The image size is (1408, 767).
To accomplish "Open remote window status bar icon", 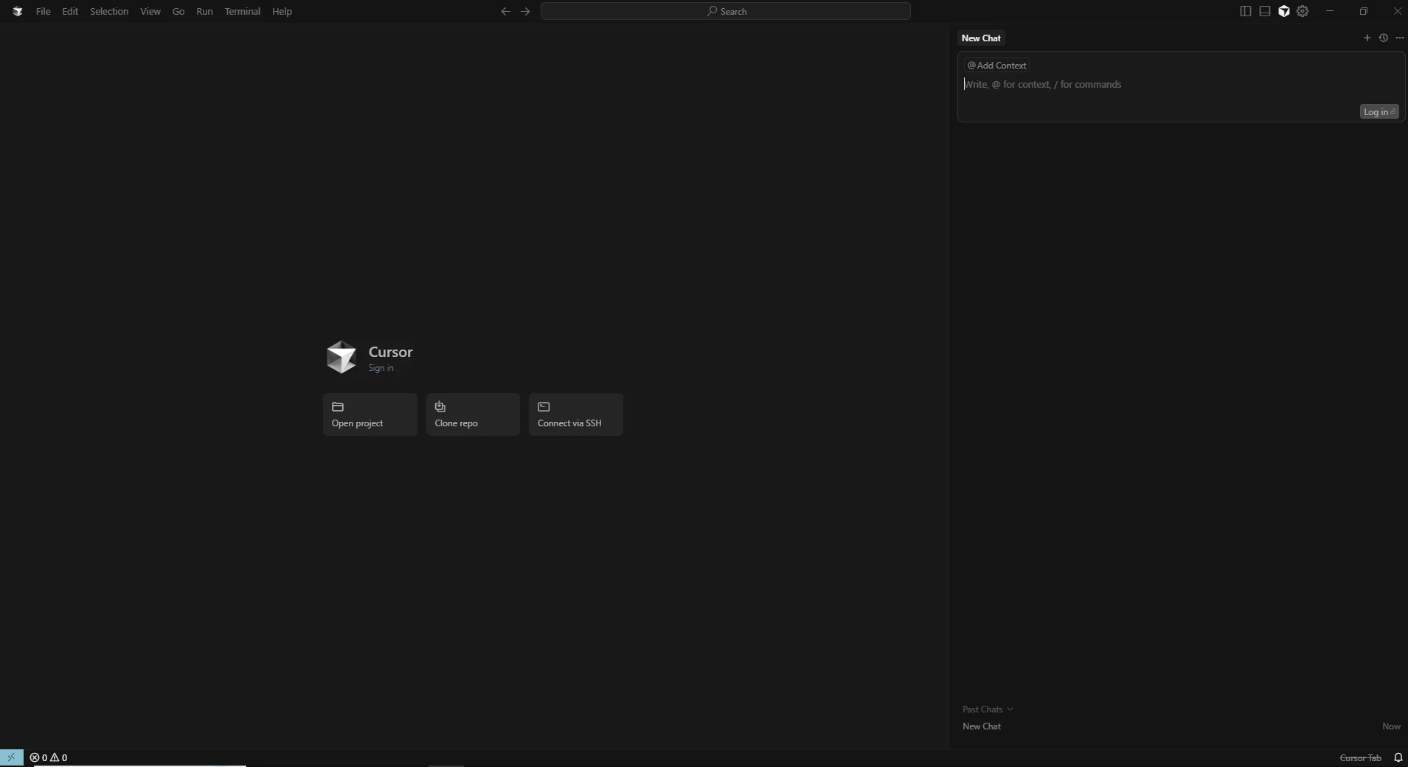I will point(11,757).
